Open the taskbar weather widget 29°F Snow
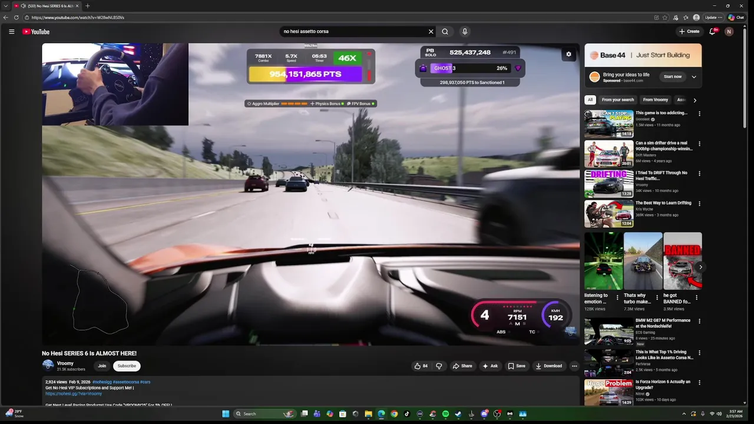 (16, 413)
